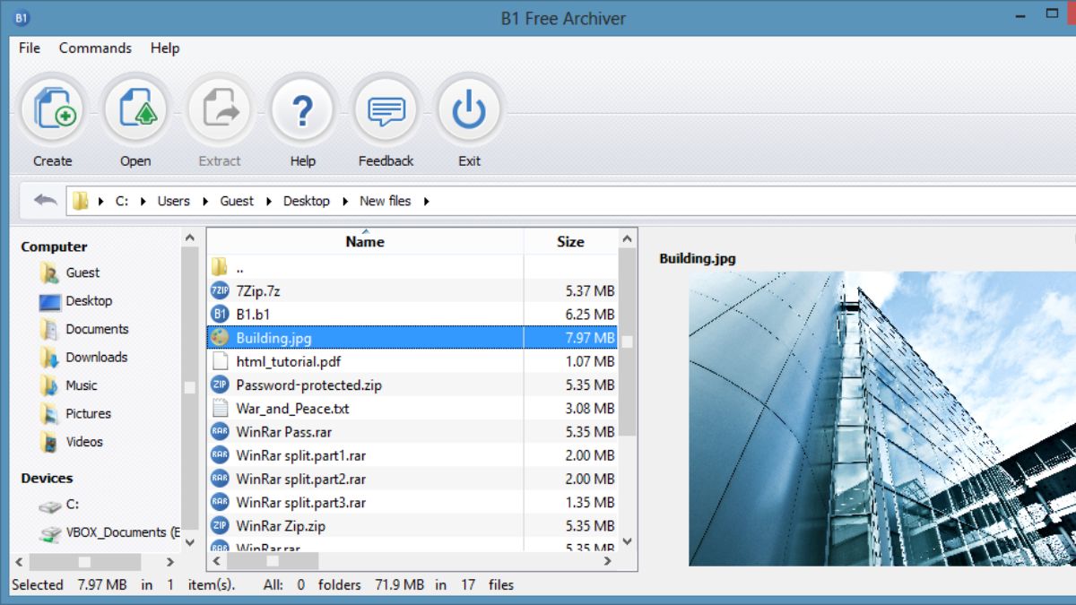
Task: Click the Building.jpg image icon
Action: pyautogui.click(x=220, y=338)
